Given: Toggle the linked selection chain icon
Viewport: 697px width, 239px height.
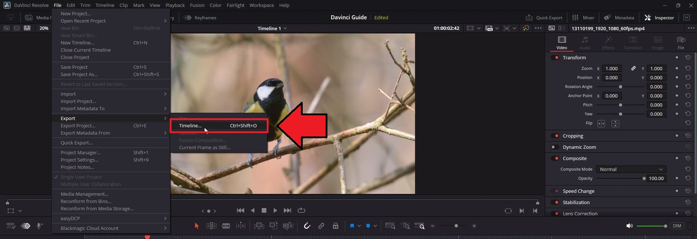Looking at the screenshot, I should point(321,226).
